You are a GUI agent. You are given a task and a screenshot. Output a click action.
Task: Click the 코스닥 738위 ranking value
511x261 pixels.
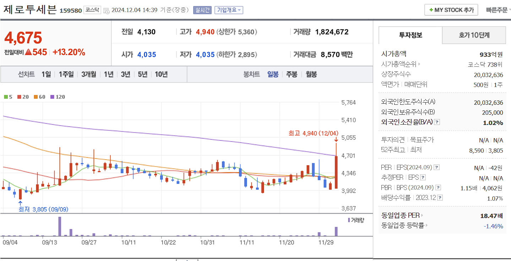click(x=485, y=65)
